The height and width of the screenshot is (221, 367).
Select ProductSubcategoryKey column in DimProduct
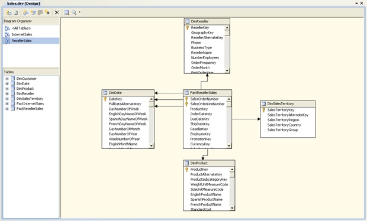pos(209,180)
